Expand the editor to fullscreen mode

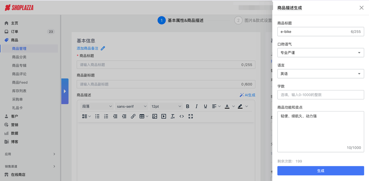191,116
